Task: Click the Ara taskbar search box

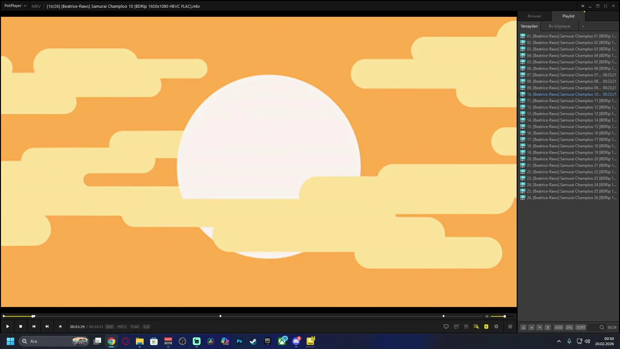Action: click(x=54, y=341)
